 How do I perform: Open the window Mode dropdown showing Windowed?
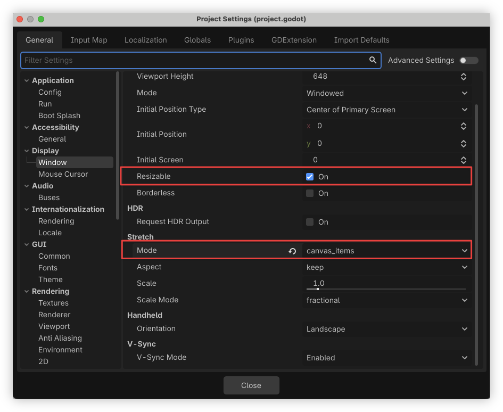point(386,93)
